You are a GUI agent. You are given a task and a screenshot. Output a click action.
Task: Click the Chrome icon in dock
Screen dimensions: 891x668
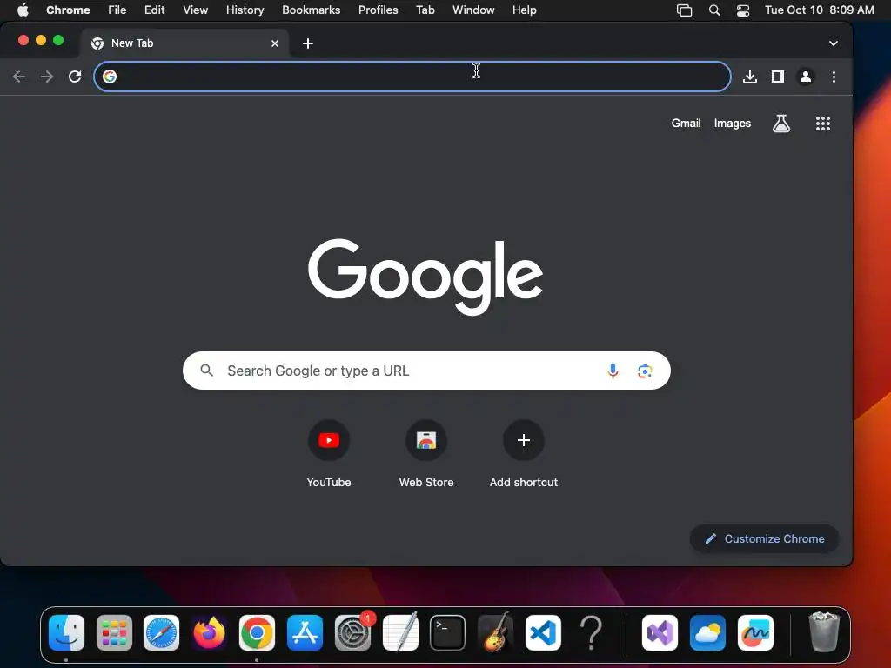coord(257,632)
